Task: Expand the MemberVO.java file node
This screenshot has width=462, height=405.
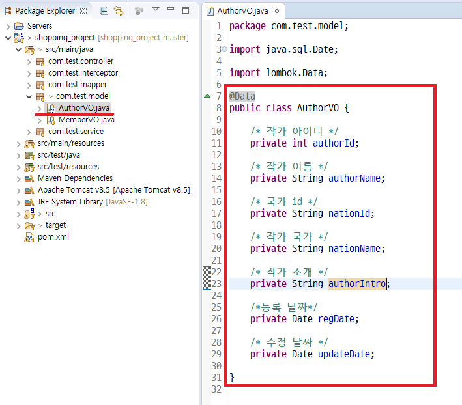Action: (40, 120)
